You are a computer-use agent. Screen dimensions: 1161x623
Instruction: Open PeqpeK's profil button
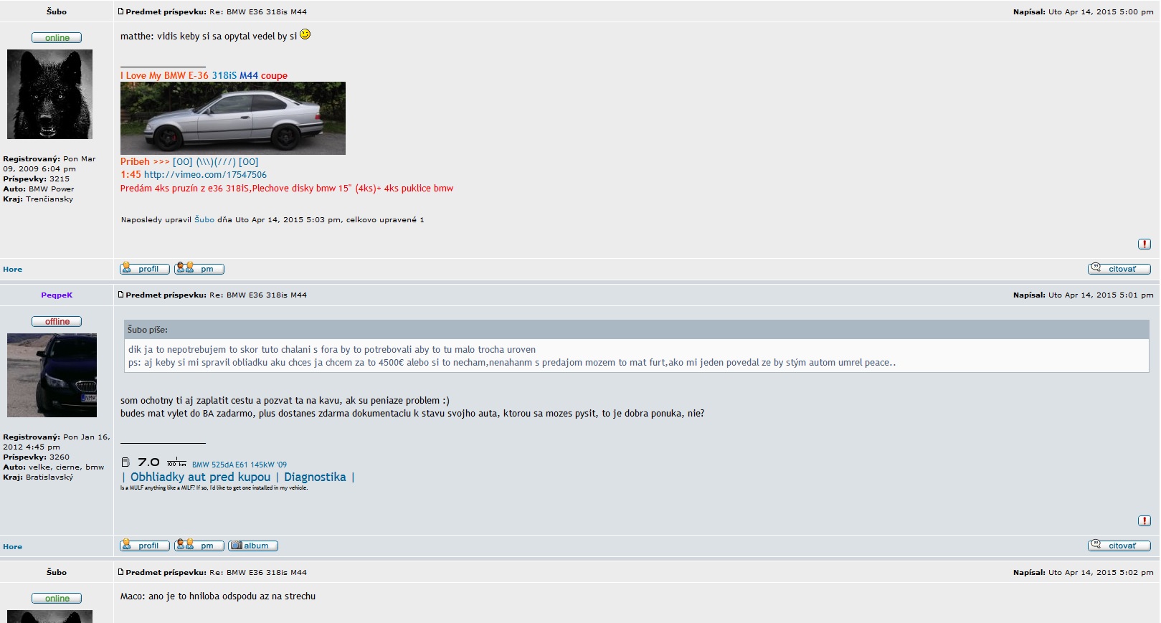click(145, 546)
